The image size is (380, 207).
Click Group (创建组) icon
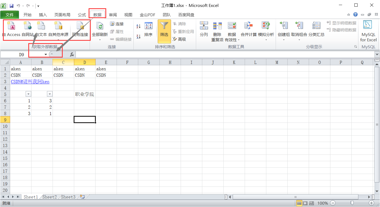point(284,26)
